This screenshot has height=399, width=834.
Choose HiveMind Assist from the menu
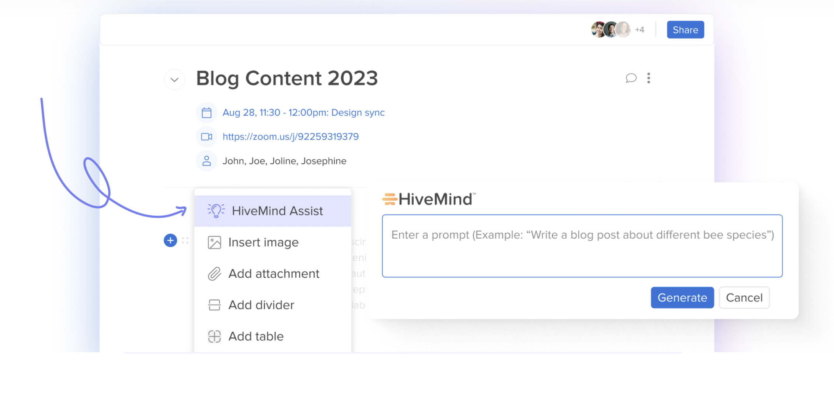coord(273,211)
